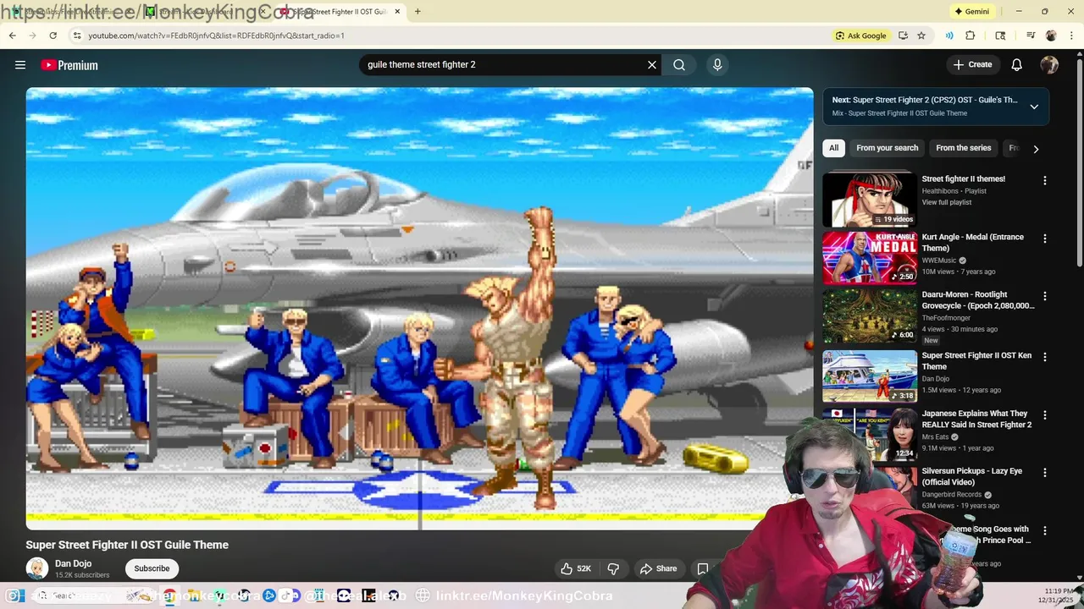Install app icon in address bar
The image size is (1084, 609).
[x=903, y=36]
